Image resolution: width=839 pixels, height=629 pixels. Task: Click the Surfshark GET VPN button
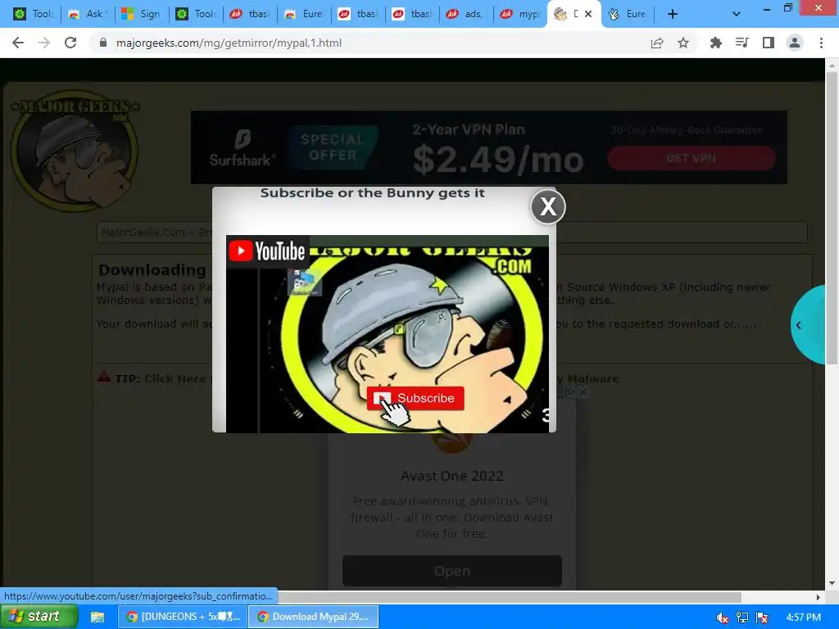(691, 158)
